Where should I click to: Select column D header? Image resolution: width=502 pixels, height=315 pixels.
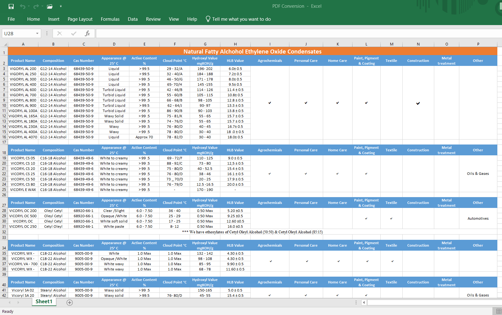[114, 44]
